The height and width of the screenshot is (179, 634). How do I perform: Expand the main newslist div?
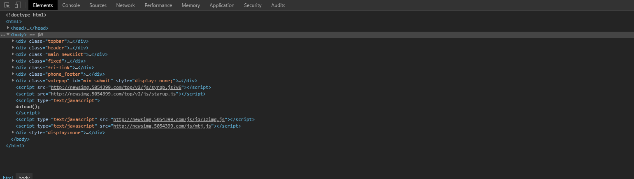click(13, 54)
